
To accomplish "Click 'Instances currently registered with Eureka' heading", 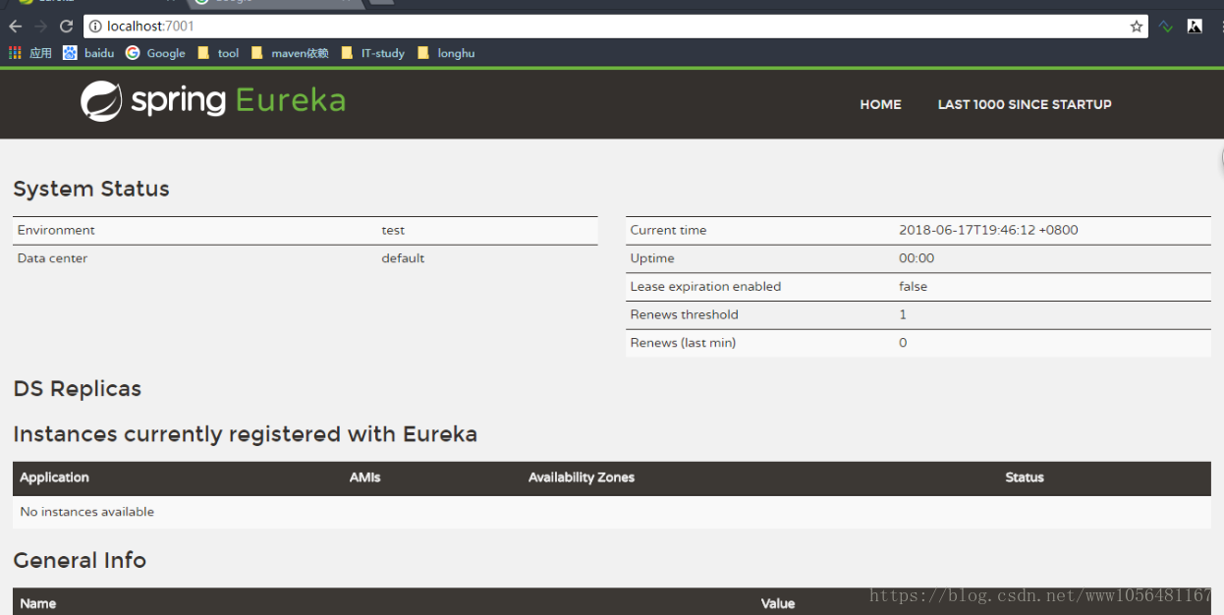I will tap(246, 434).
